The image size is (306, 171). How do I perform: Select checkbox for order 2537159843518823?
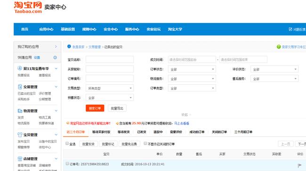(67, 163)
